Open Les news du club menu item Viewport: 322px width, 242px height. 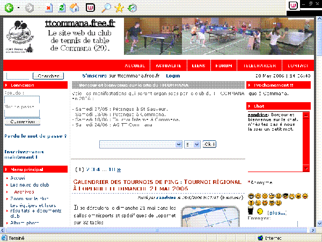30,185
